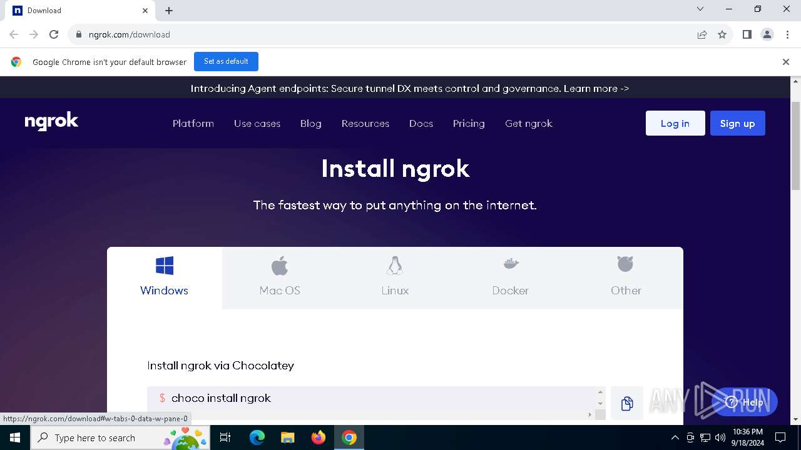Open the Docs link
This screenshot has width=801, height=450.
tap(421, 124)
